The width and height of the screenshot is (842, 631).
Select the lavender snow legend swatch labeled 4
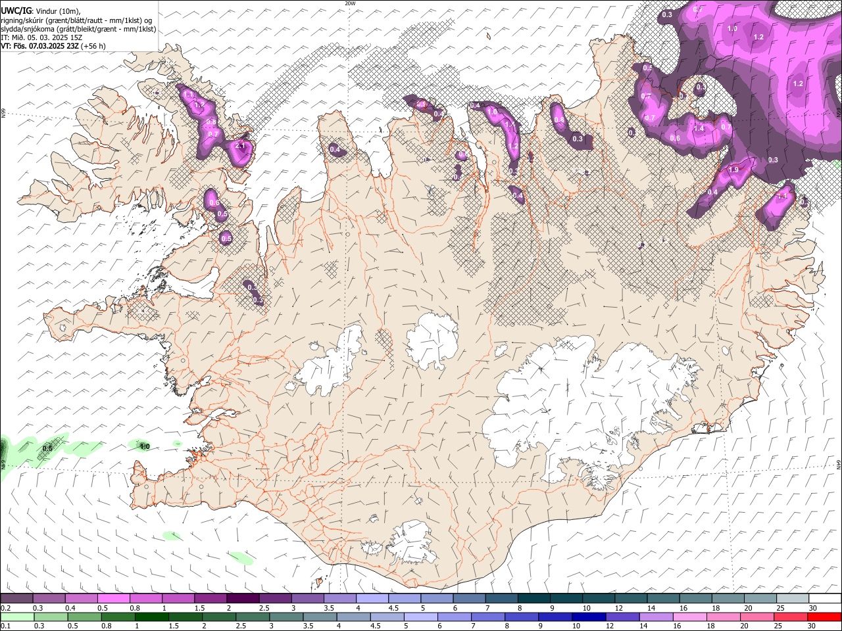(x=372, y=599)
